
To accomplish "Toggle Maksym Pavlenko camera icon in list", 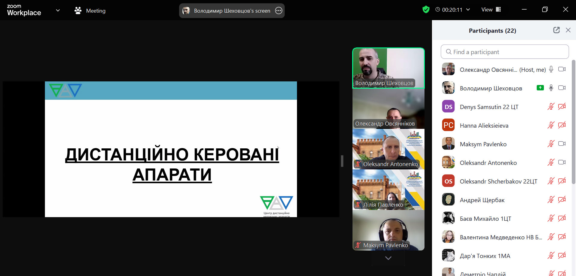I will (562, 144).
